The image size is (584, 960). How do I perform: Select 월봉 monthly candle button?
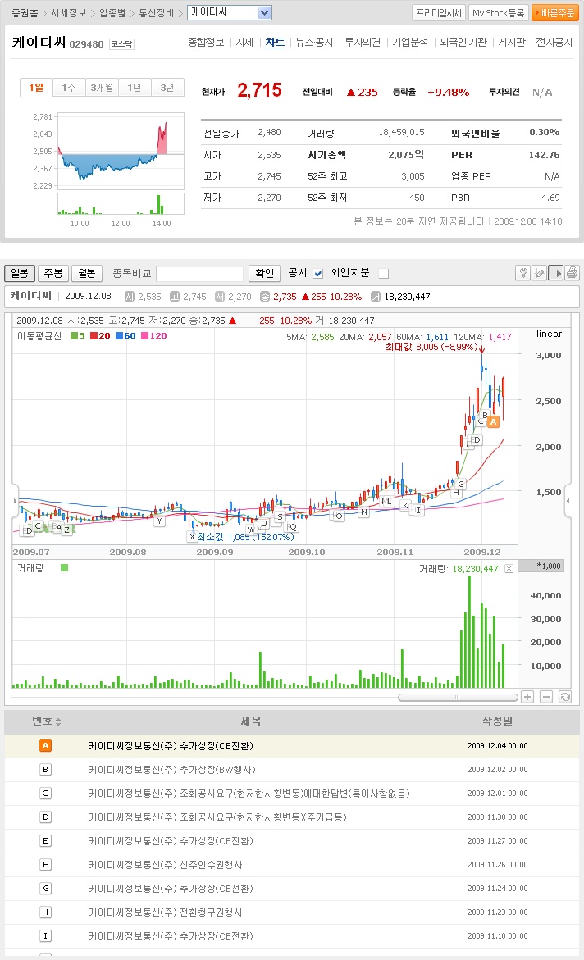[x=87, y=273]
